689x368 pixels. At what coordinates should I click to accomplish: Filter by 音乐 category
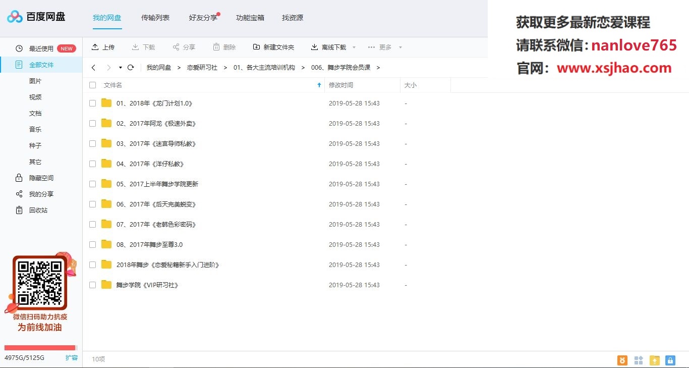click(x=35, y=129)
